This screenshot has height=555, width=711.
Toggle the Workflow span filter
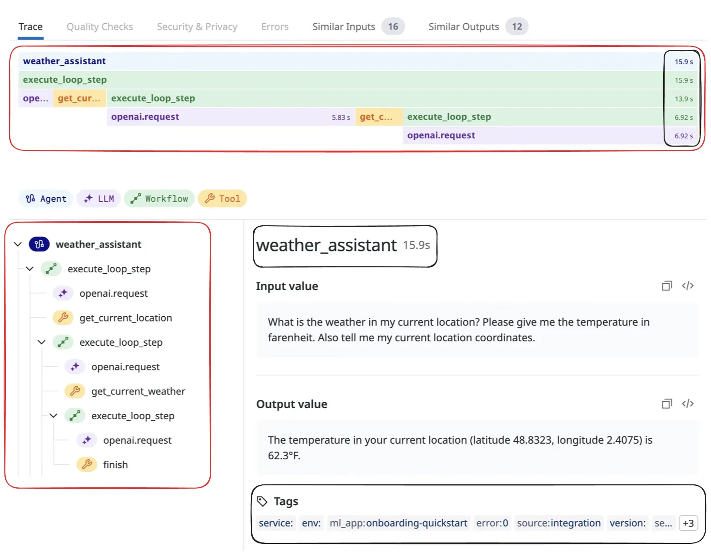[x=160, y=199]
